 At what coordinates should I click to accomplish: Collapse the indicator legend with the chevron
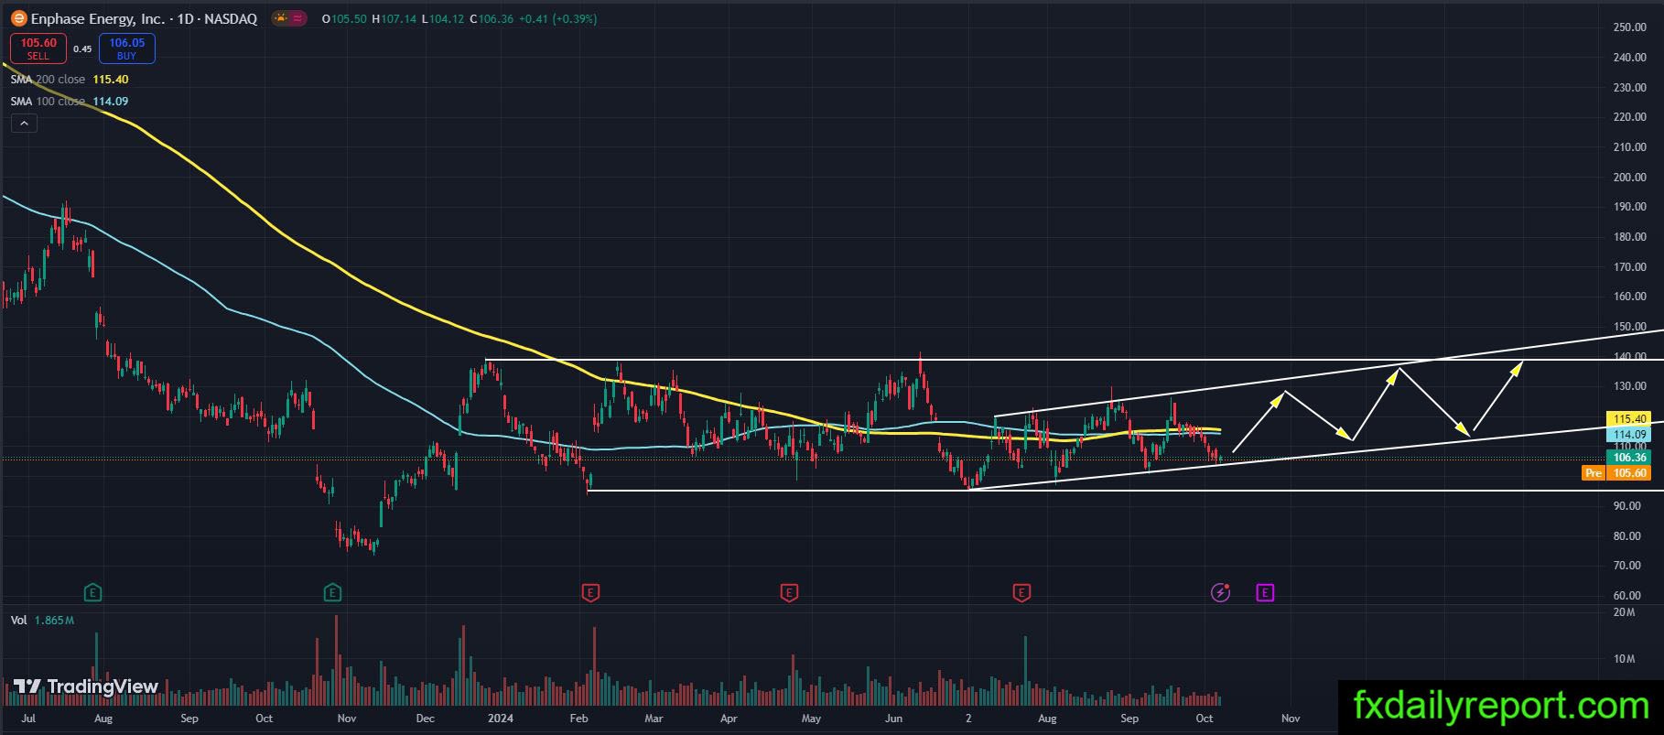[24, 124]
